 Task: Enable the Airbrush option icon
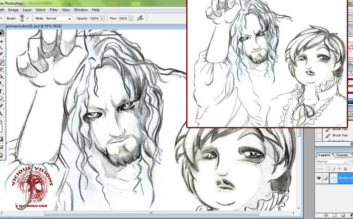pyautogui.click(x=140, y=18)
